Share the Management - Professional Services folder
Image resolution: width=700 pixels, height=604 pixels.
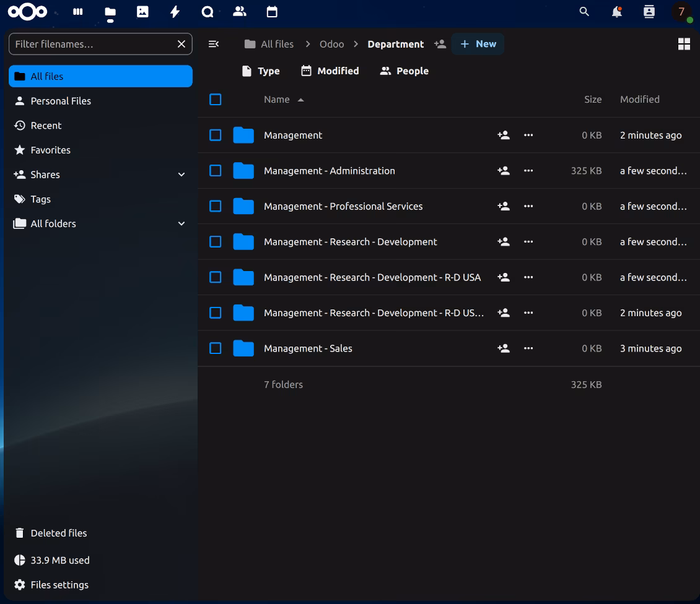click(x=504, y=206)
